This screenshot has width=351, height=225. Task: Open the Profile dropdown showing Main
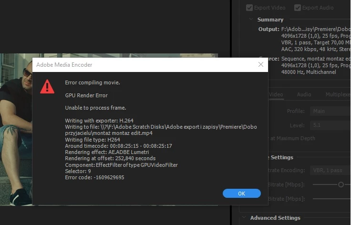(x=330, y=111)
